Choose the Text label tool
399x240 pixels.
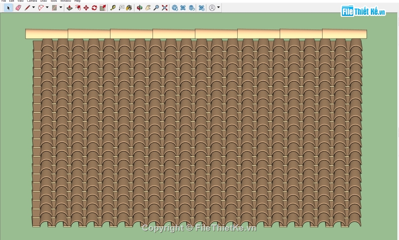coord(121,8)
